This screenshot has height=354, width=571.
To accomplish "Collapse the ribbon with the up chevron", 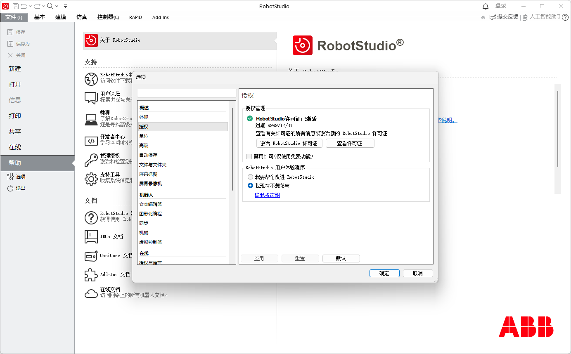I will pyautogui.click(x=483, y=17).
